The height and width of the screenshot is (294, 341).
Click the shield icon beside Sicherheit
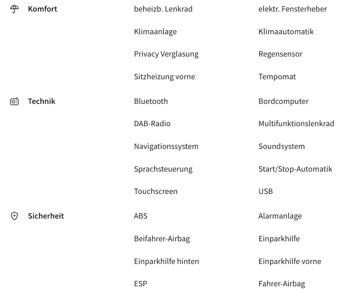tap(14, 216)
